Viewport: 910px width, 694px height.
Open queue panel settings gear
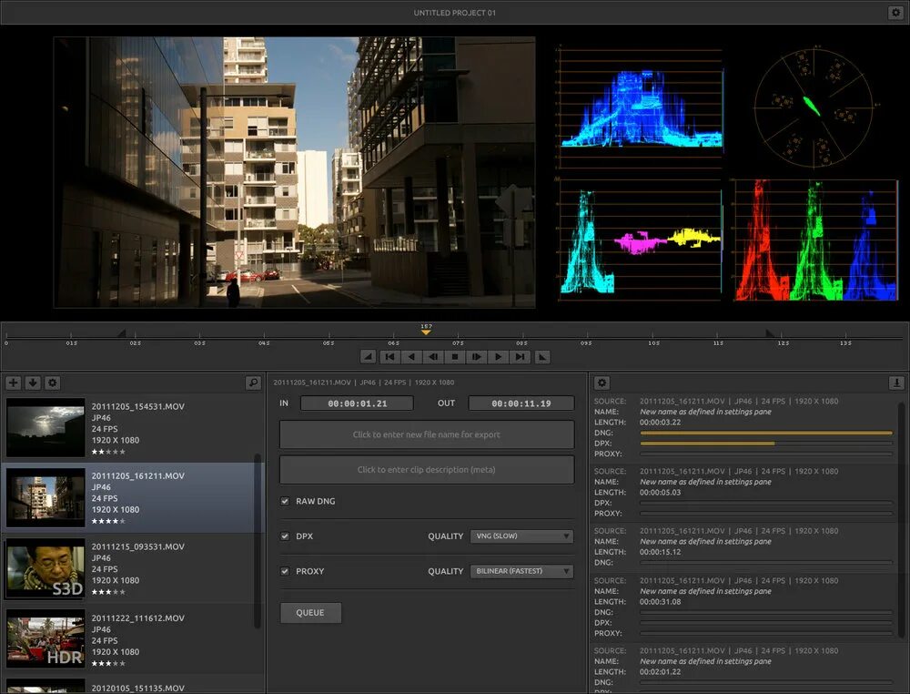click(602, 383)
